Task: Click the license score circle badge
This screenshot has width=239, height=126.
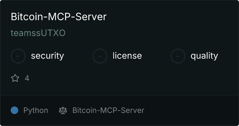Action: pos(100,56)
